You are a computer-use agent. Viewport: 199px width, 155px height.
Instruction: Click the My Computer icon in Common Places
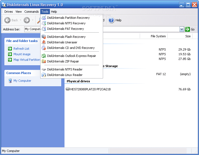pos(10,81)
